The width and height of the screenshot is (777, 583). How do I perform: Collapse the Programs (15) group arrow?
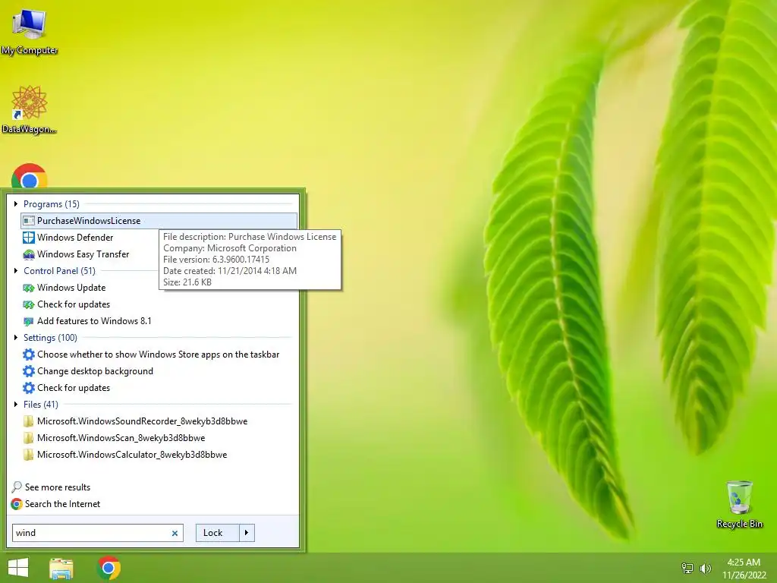[16, 203]
